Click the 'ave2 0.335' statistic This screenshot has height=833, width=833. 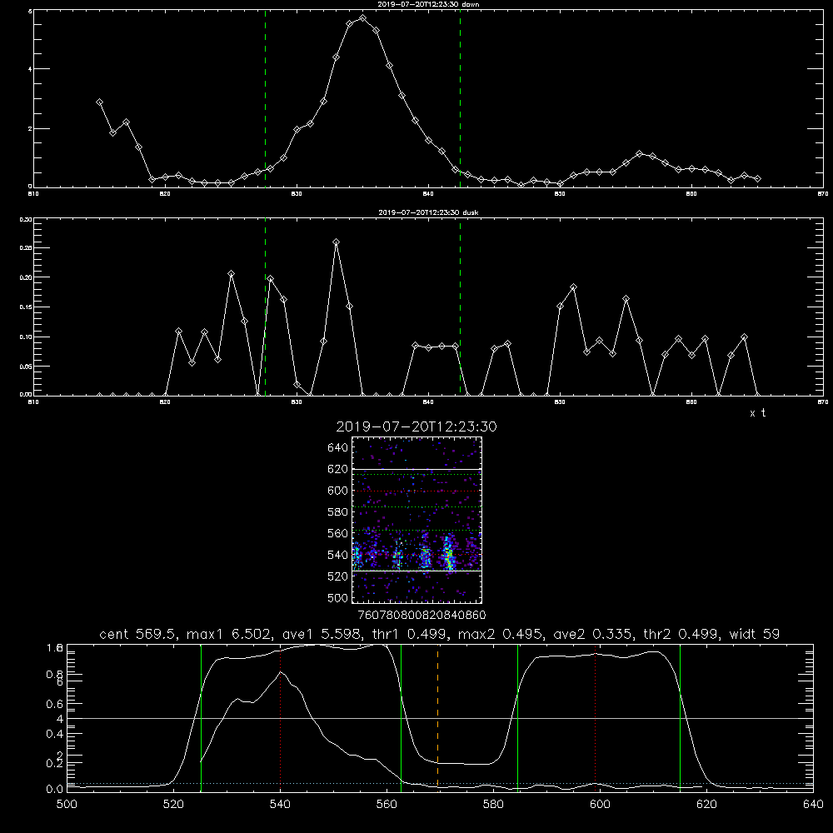594,634
